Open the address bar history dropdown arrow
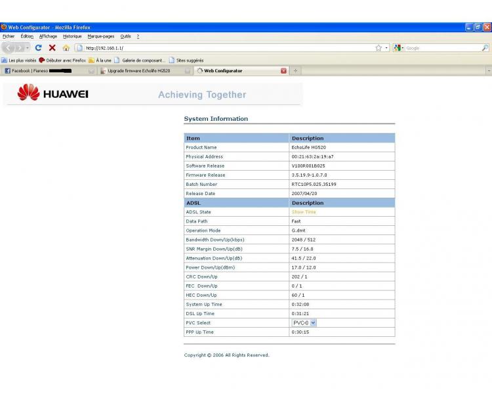The width and height of the screenshot is (492, 394). (386, 48)
